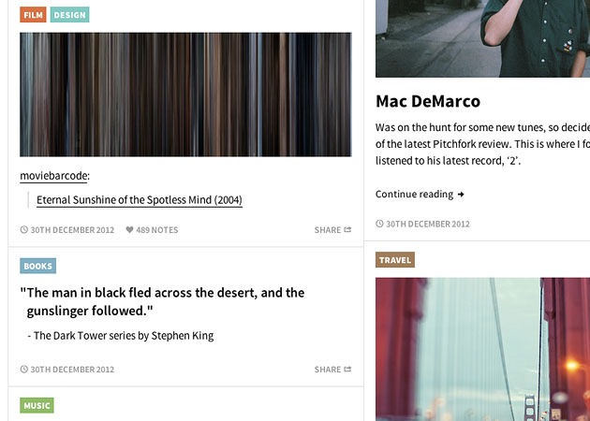Click the clock icon under Mac DeMarco post
The height and width of the screenshot is (421, 590).
click(x=379, y=225)
